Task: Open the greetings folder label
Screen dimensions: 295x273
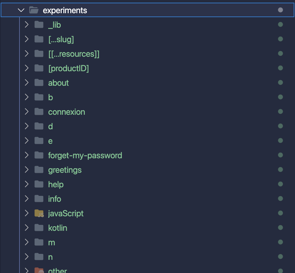Action: [65, 170]
